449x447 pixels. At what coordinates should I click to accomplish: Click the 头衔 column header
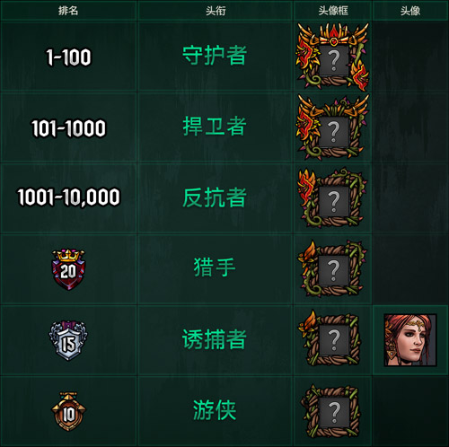(216, 11)
